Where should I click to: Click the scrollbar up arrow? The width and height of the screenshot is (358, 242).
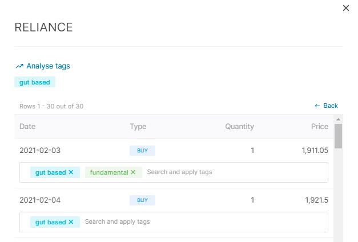coord(338,119)
